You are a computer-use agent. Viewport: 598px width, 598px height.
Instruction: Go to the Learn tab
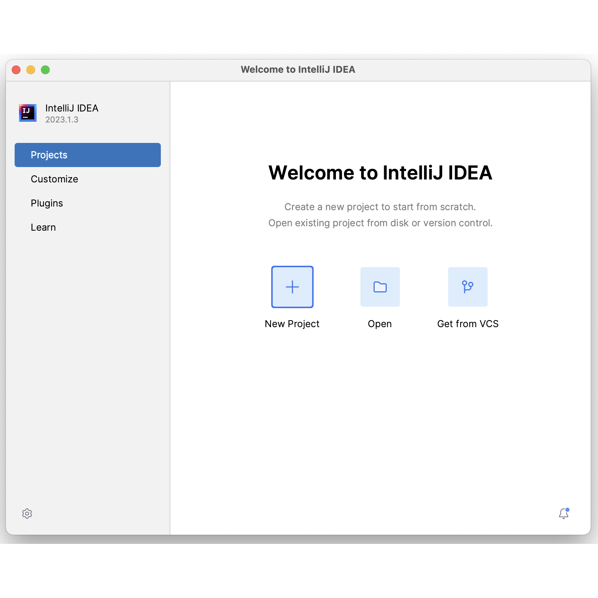[43, 227]
